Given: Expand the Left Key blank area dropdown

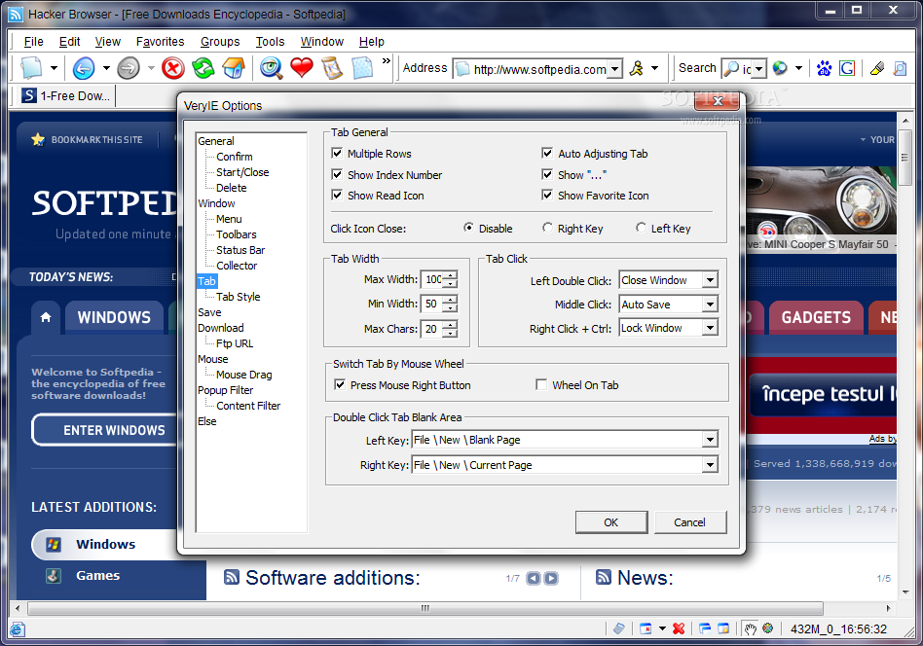Looking at the screenshot, I should click(711, 440).
